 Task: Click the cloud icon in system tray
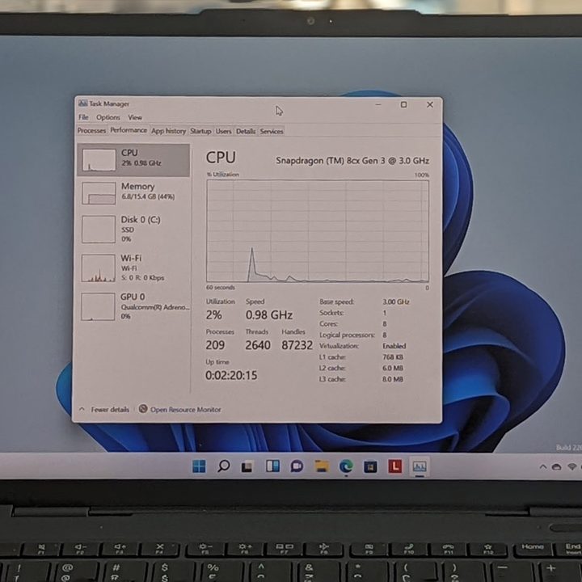pyautogui.click(x=556, y=467)
